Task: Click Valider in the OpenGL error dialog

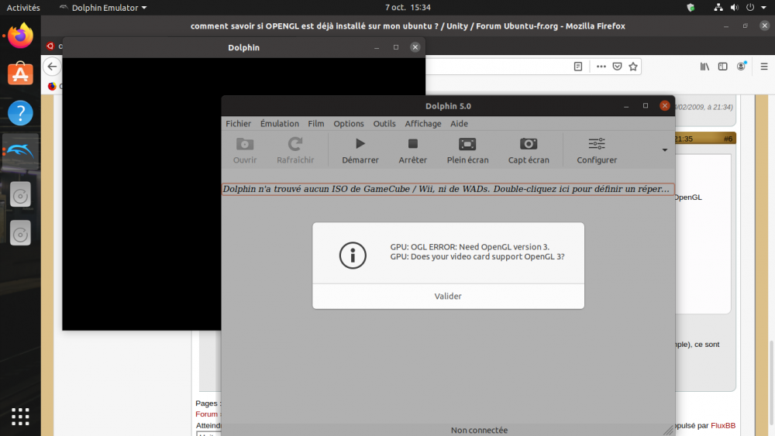Action: 448,297
